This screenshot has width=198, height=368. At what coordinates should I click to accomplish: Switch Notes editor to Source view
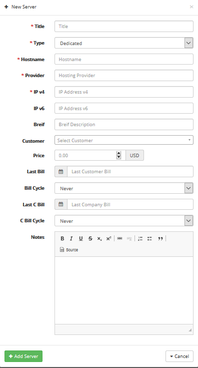(69, 250)
